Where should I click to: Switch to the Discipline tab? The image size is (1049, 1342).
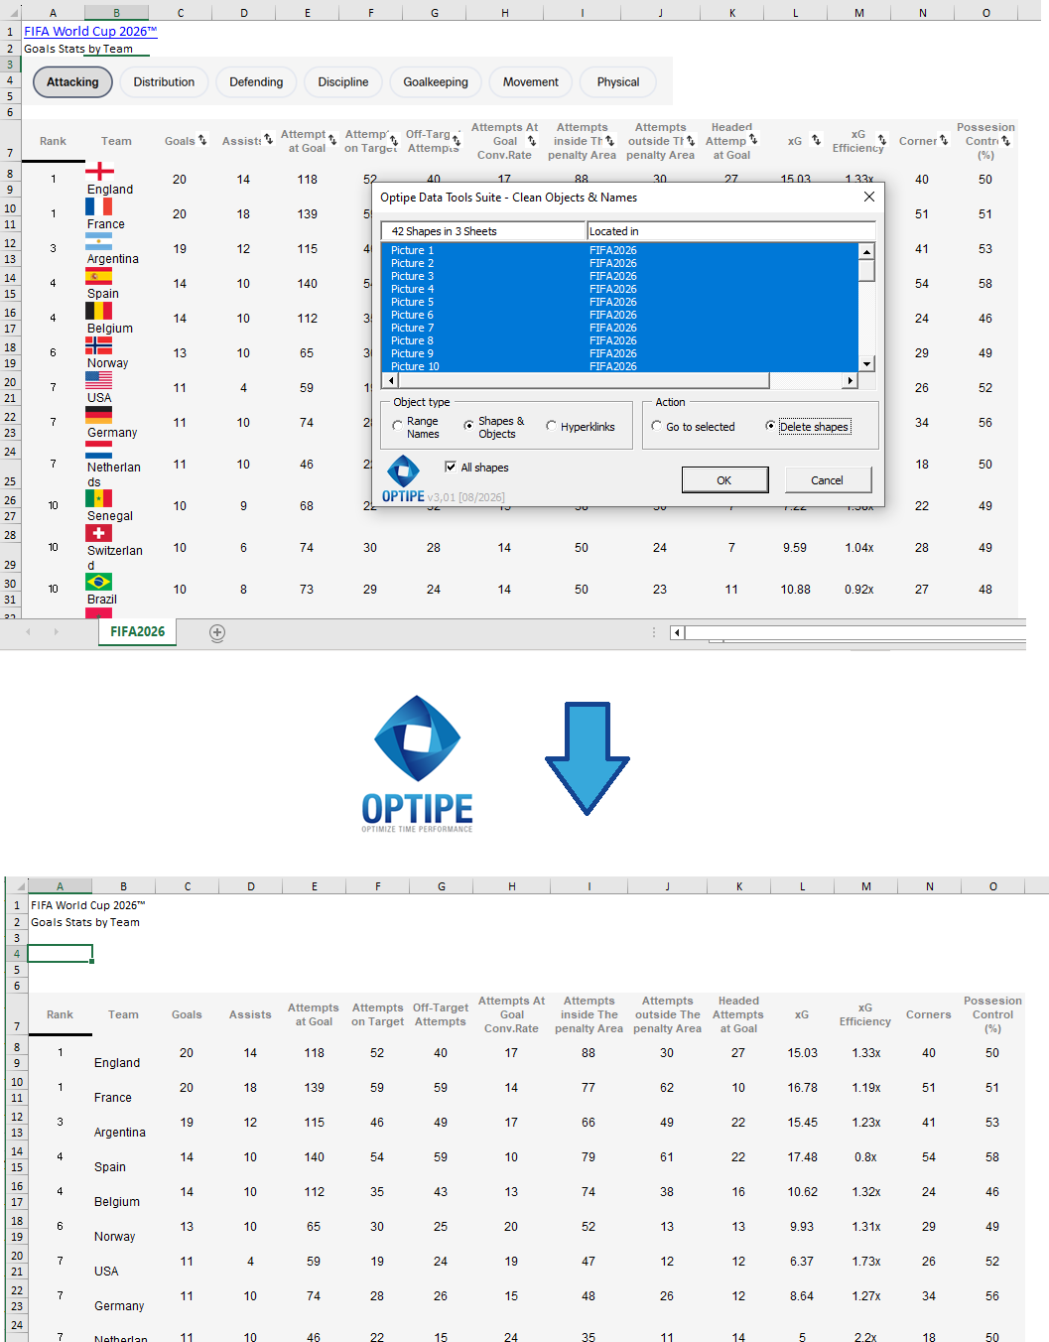pyautogui.click(x=343, y=82)
